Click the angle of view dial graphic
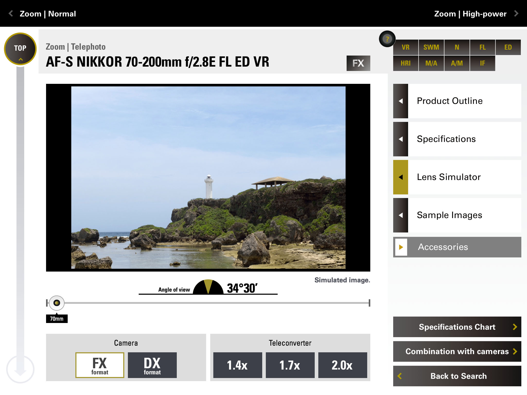 [208, 287]
